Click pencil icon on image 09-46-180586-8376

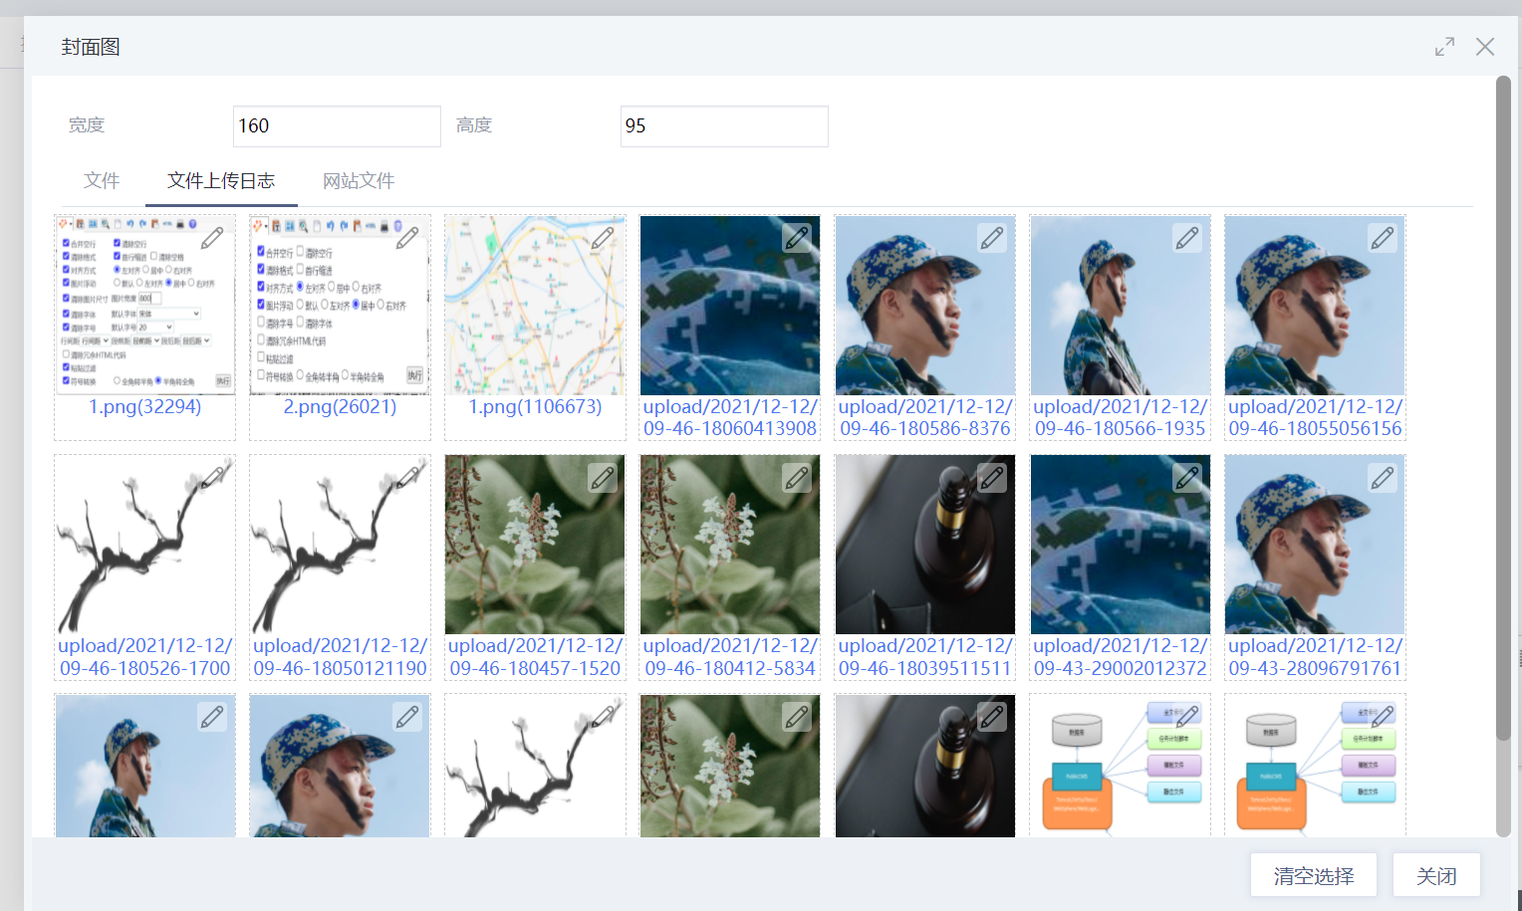(992, 238)
